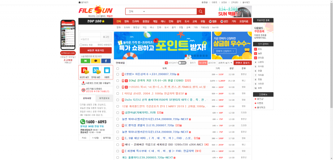
Task: Click the 다운로드 쿠폰등록 panel
Action: [x=263, y=31]
